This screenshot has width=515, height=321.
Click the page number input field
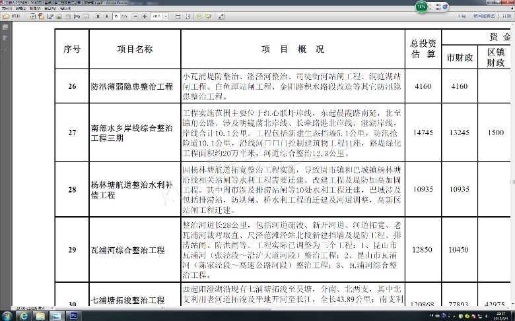pos(116,16)
